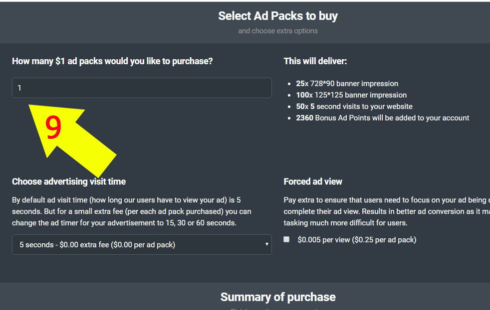490x310 pixels.
Task: Click the "and choose extra options" subtitle
Action: 277,31
